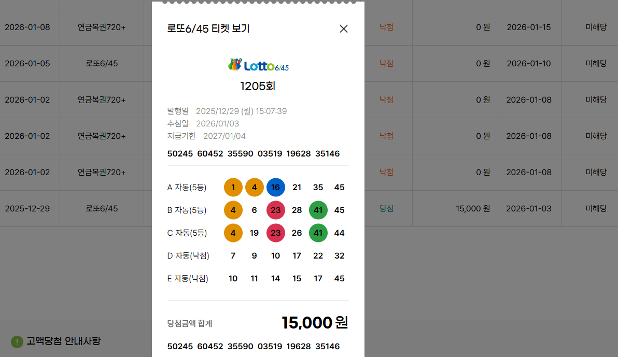618x357 pixels.
Task: Click the 당첨 result in the 2025-12-29 row
Action: (x=386, y=208)
